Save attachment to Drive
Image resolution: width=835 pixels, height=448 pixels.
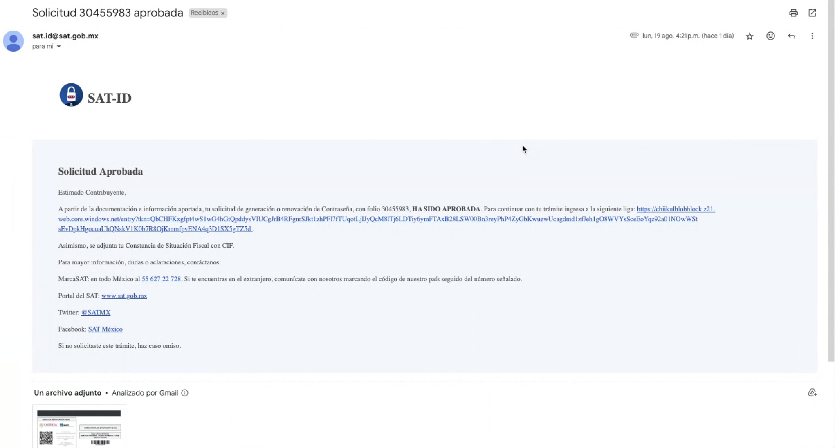(812, 393)
